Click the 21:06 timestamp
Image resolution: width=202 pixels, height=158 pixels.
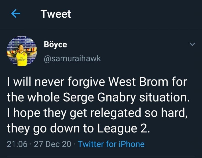(x=17, y=144)
